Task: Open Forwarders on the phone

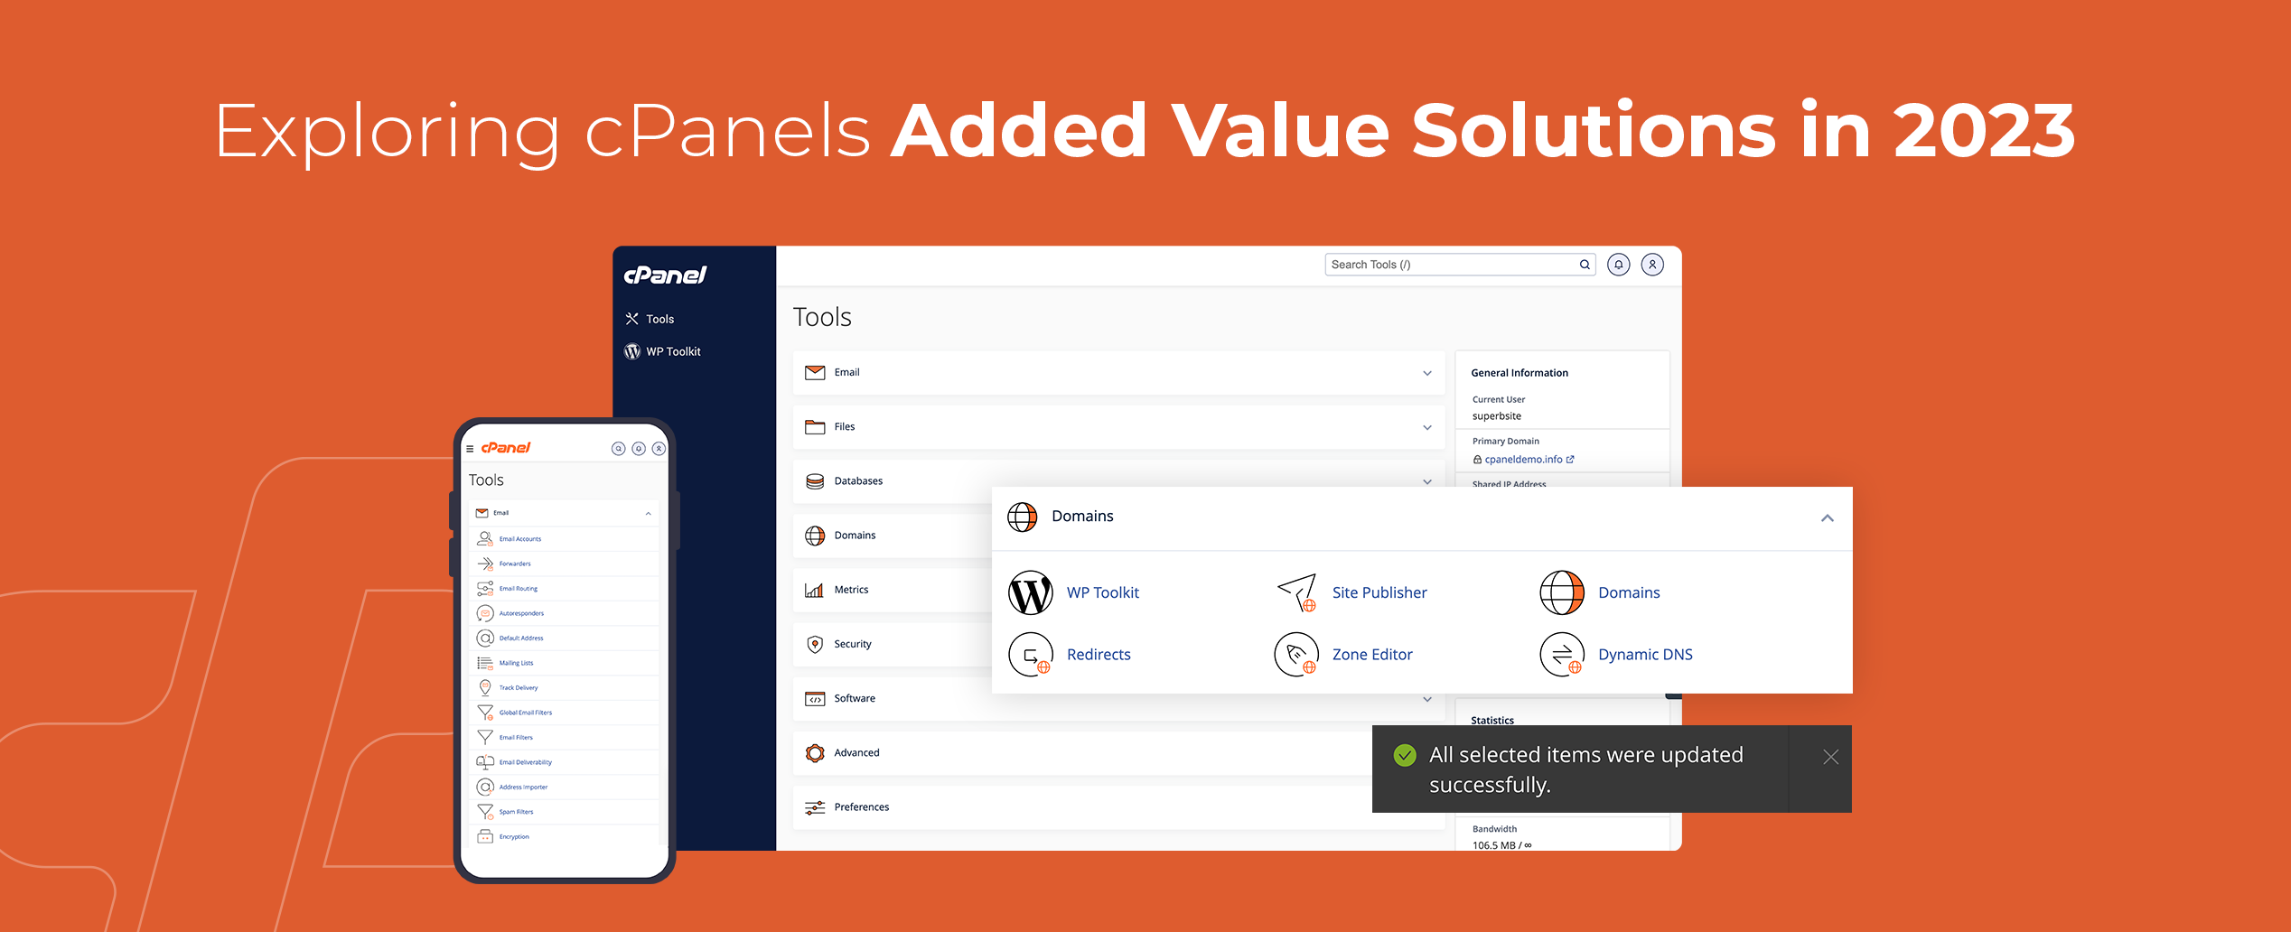Action: click(515, 564)
